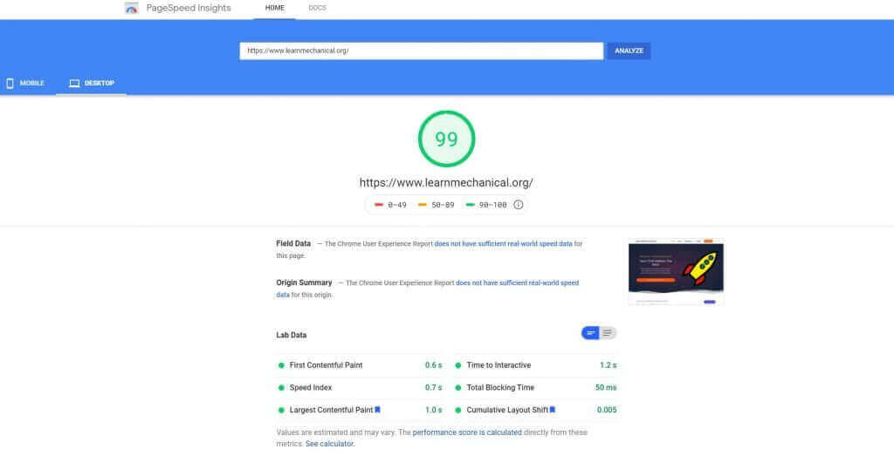Toggle Lab Data compact view button
Image resolution: width=894 pixels, height=456 pixels.
coord(590,333)
